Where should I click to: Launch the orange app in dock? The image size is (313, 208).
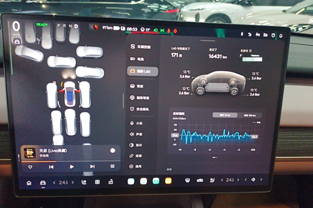pyautogui.click(x=168, y=181)
